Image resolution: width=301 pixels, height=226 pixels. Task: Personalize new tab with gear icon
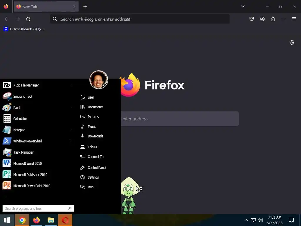pyautogui.click(x=292, y=42)
